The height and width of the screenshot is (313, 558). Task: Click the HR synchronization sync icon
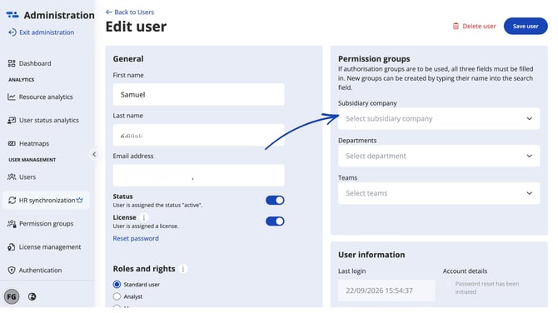[x=12, y=201]
